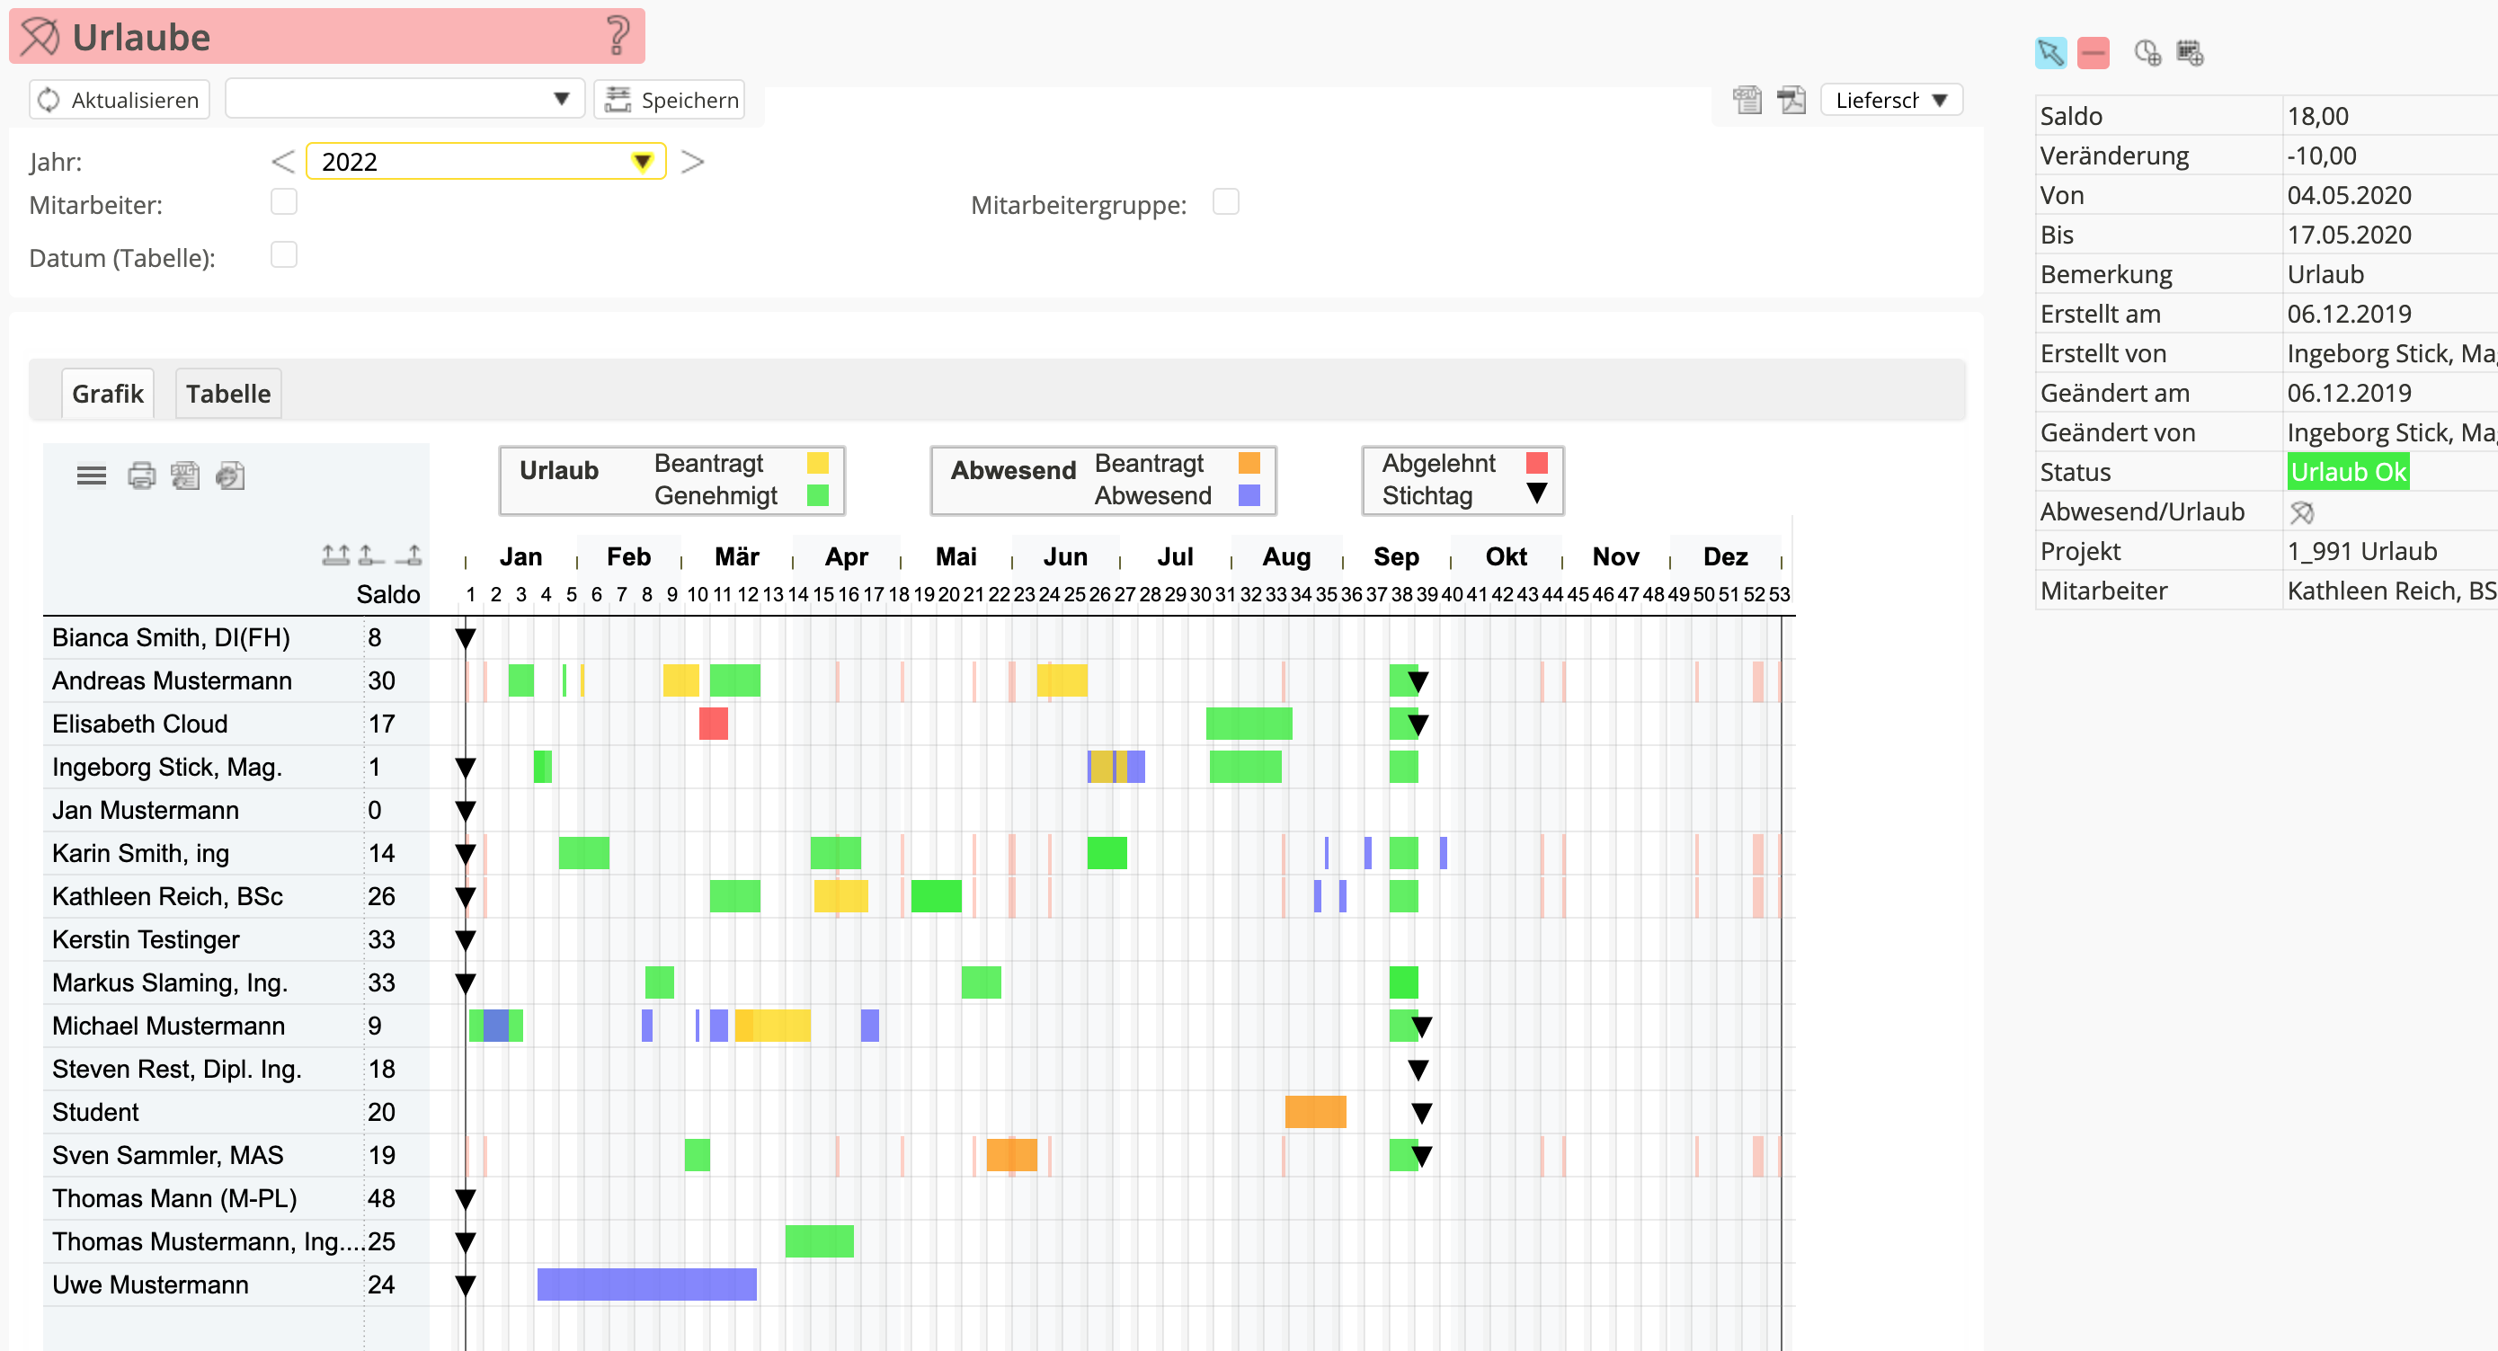
Task: Click the PDF export icon
Action: click(1790, 100)
